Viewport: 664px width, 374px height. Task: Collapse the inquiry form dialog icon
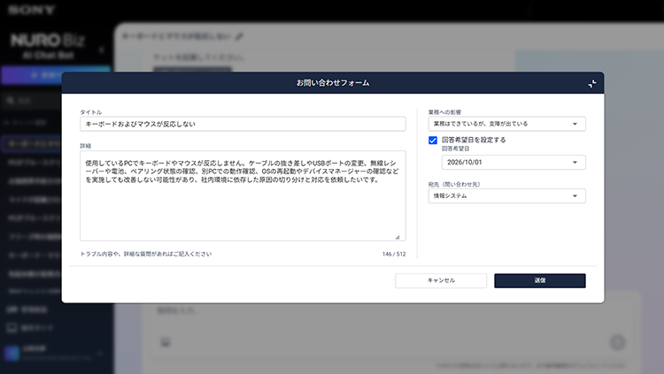pyautogui.click(x=592, y=84)
